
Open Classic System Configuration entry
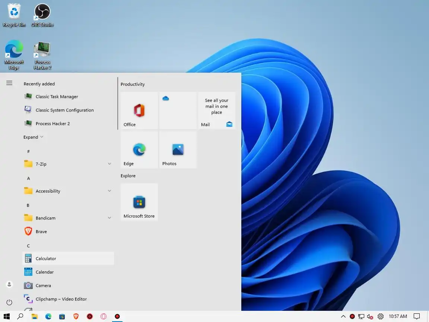(x=68, y=110)
